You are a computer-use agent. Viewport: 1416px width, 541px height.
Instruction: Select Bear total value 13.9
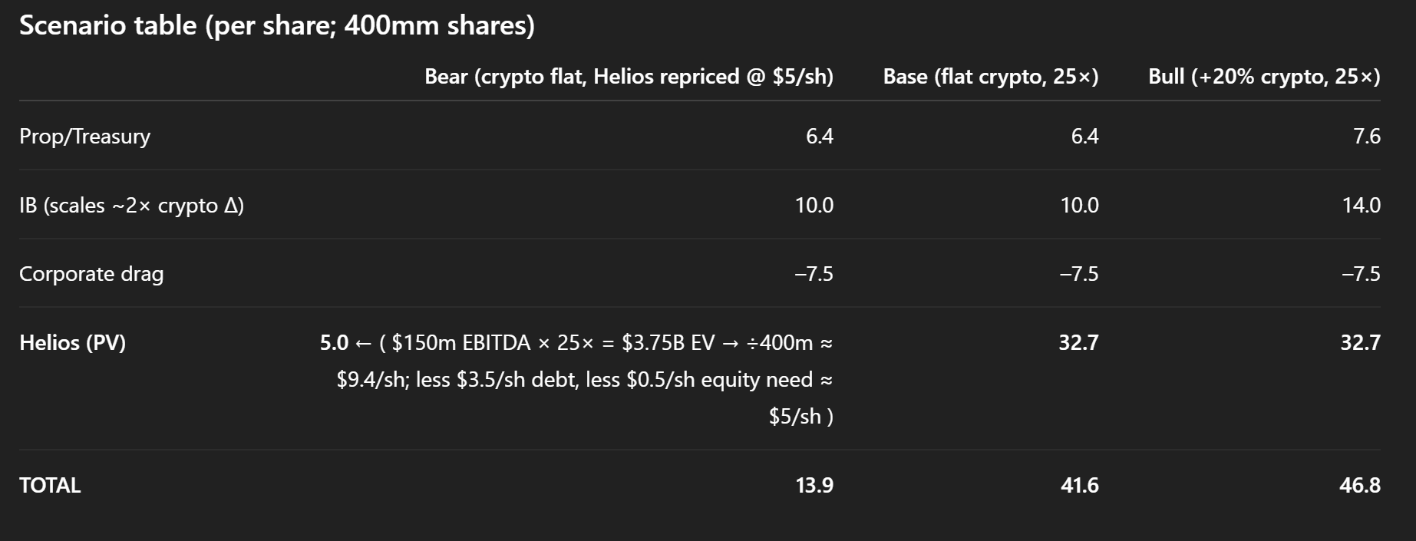tap(814, 486)
